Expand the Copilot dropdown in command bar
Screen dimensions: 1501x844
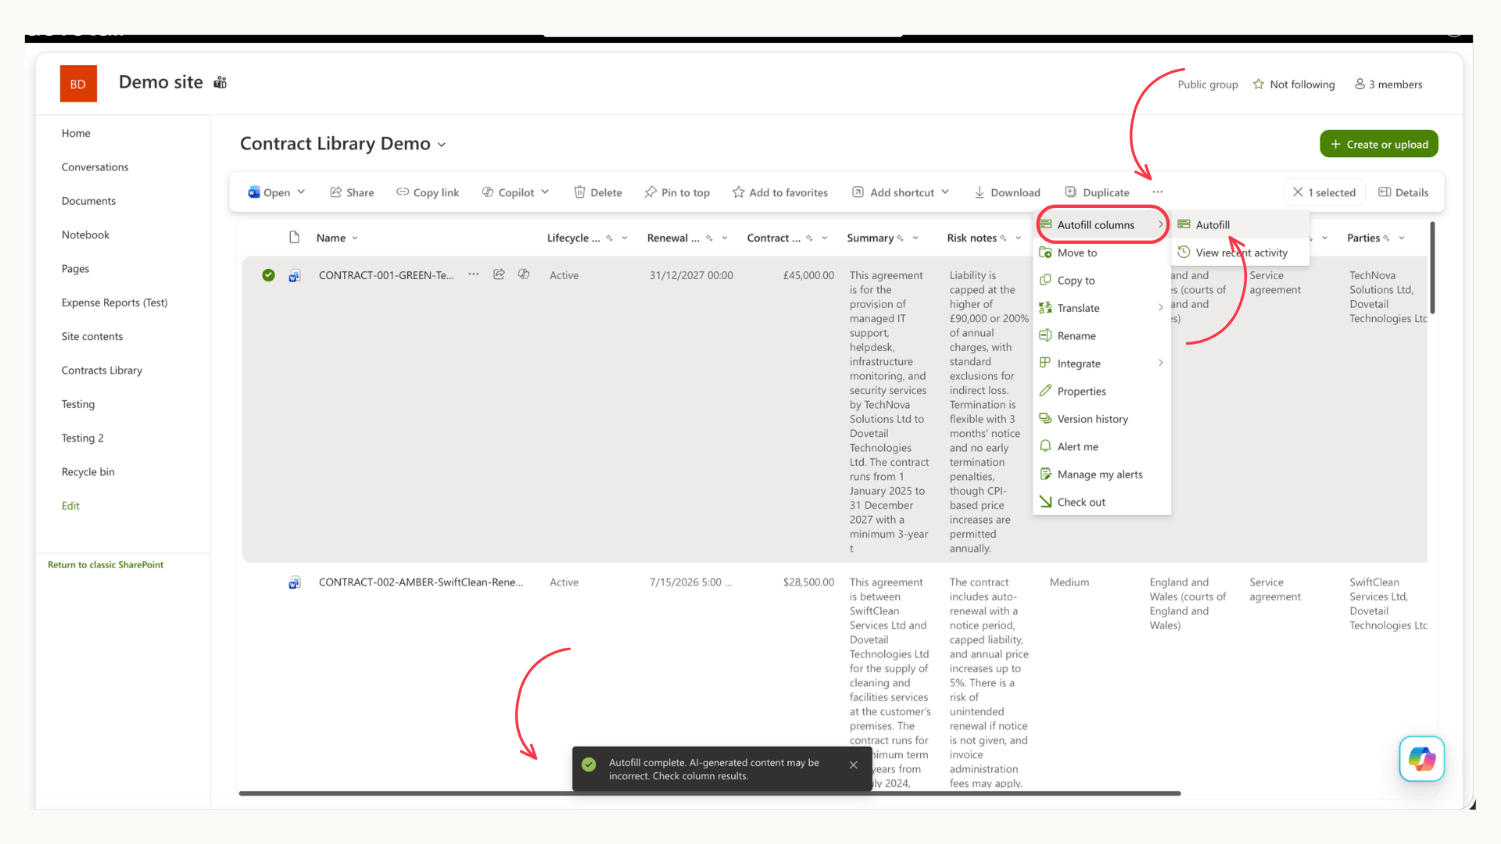545,192
